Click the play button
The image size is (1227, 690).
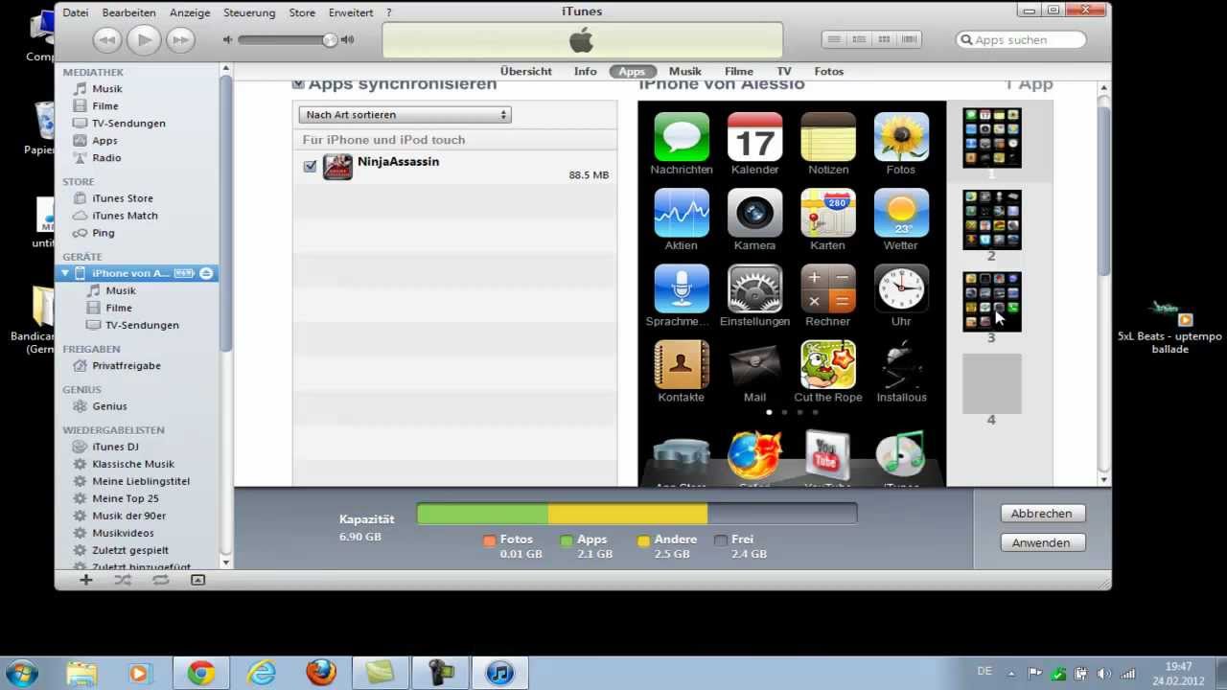click(144, 39)
